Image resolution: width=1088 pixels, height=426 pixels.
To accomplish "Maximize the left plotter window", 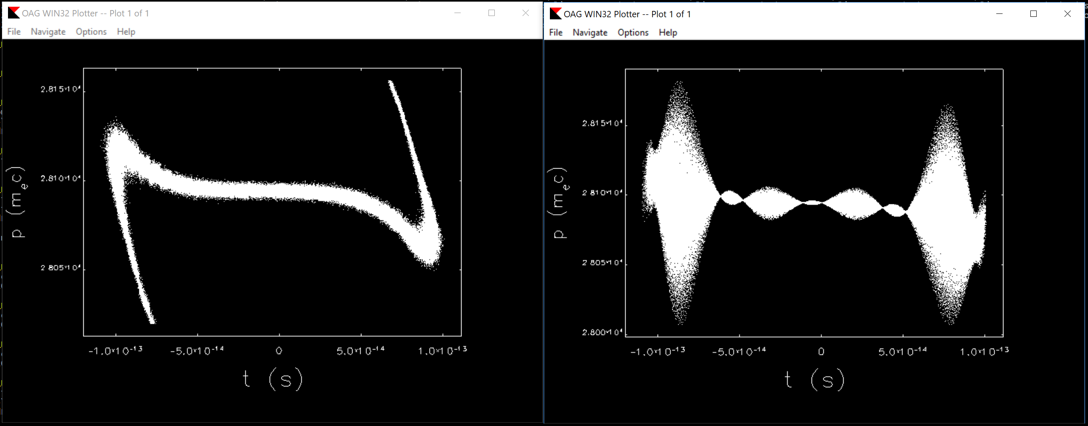I will click(492, 13).
